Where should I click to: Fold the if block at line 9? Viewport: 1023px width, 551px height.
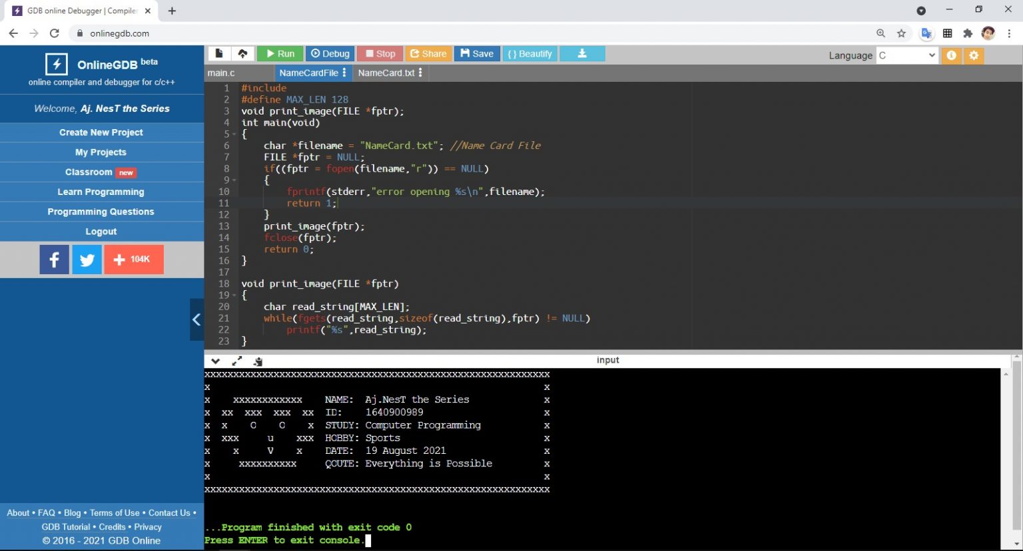tap(234, 180)
